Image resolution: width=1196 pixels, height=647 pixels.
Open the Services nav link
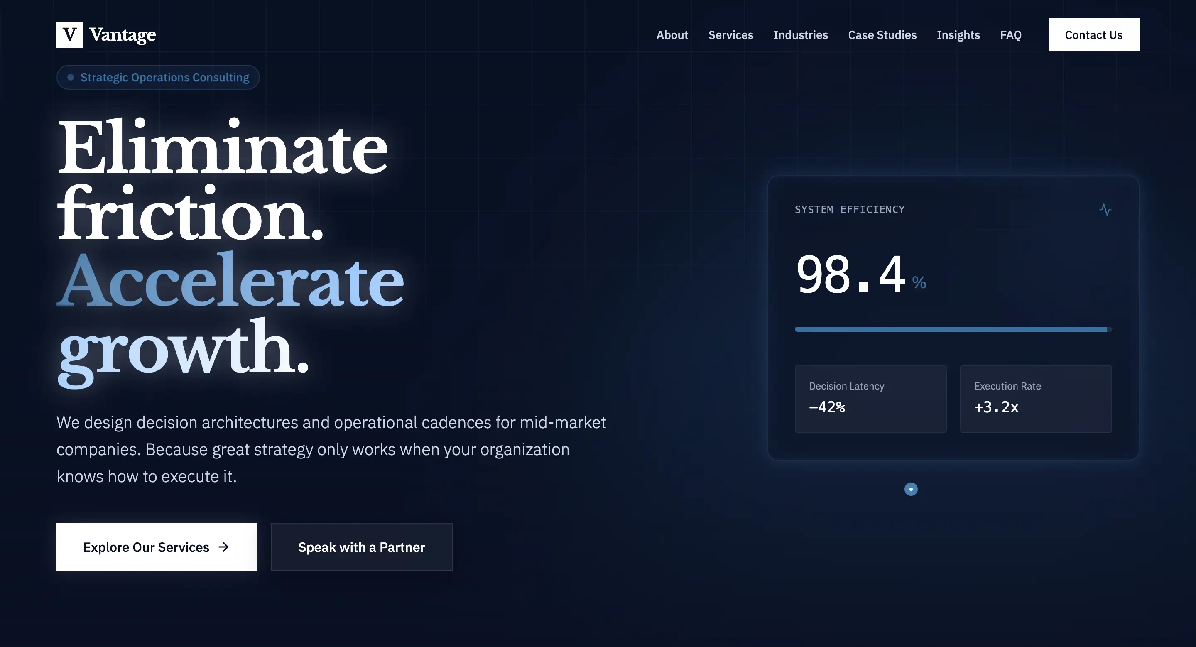tap(730, 35)
